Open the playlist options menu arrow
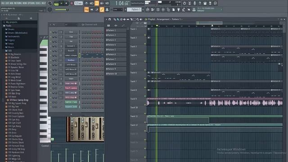 pos(106,19)
